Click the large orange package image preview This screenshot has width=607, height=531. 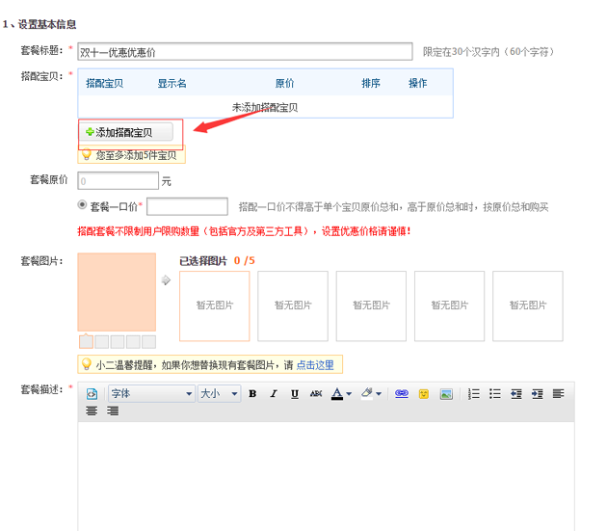pyautogui.click(x=117, y=292)
